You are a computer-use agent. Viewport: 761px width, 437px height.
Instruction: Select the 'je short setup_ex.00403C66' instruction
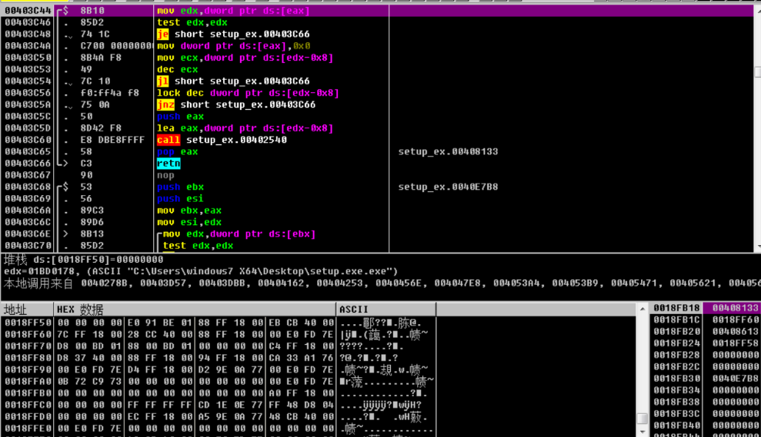(x=233, y=34)
